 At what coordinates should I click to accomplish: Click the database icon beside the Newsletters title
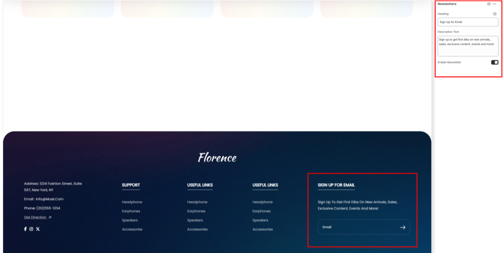tap(488, 4)
